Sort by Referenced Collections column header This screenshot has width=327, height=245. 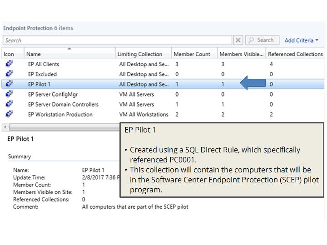(x=295, y=54)
